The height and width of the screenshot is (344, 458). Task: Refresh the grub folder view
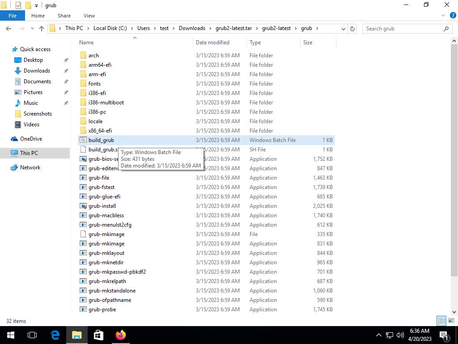352,29
